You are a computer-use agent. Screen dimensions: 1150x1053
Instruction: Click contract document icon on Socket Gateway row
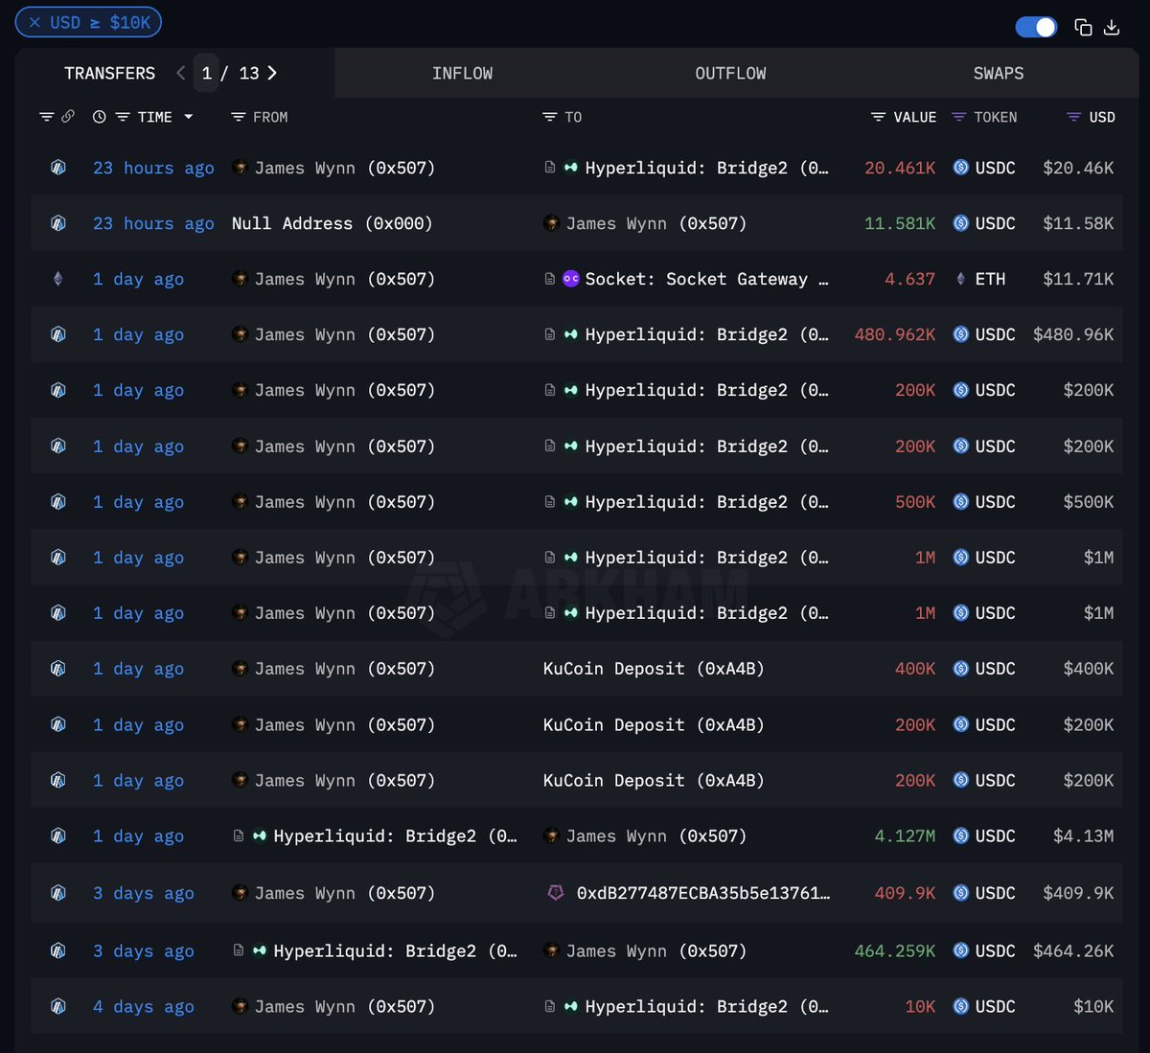(549, 279)
